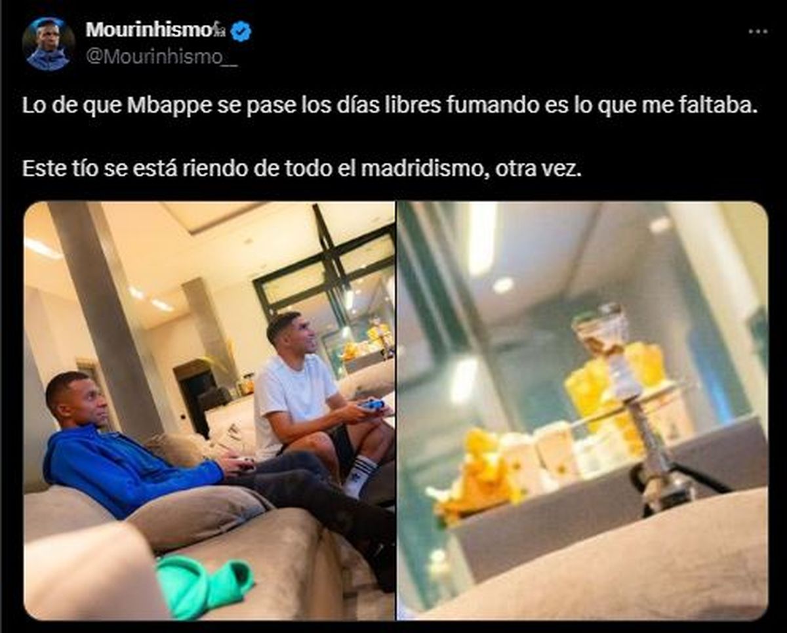The height and width of the screenshot is (633, 787).
Task: Click the white Adidas sock in the left photo
Action: click(x=359, y=476)
